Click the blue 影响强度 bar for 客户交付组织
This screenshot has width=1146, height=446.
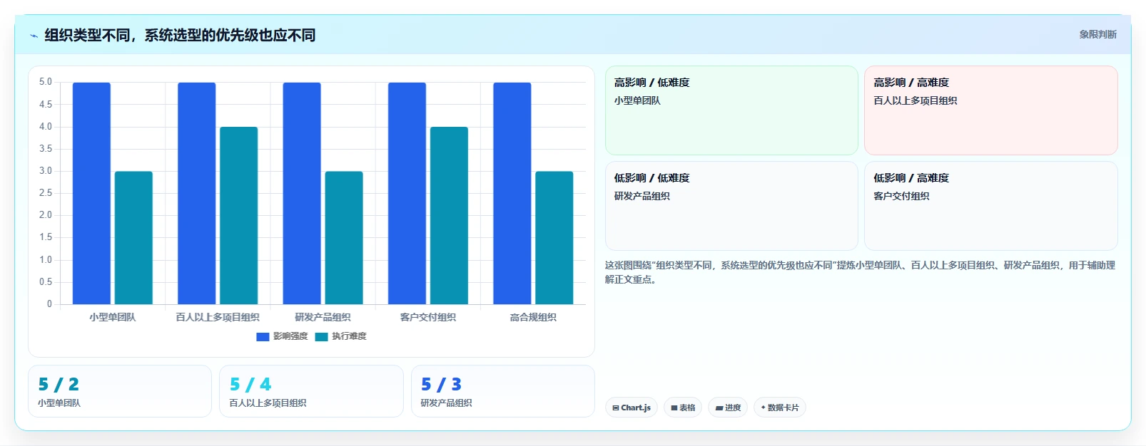point(407,193)
